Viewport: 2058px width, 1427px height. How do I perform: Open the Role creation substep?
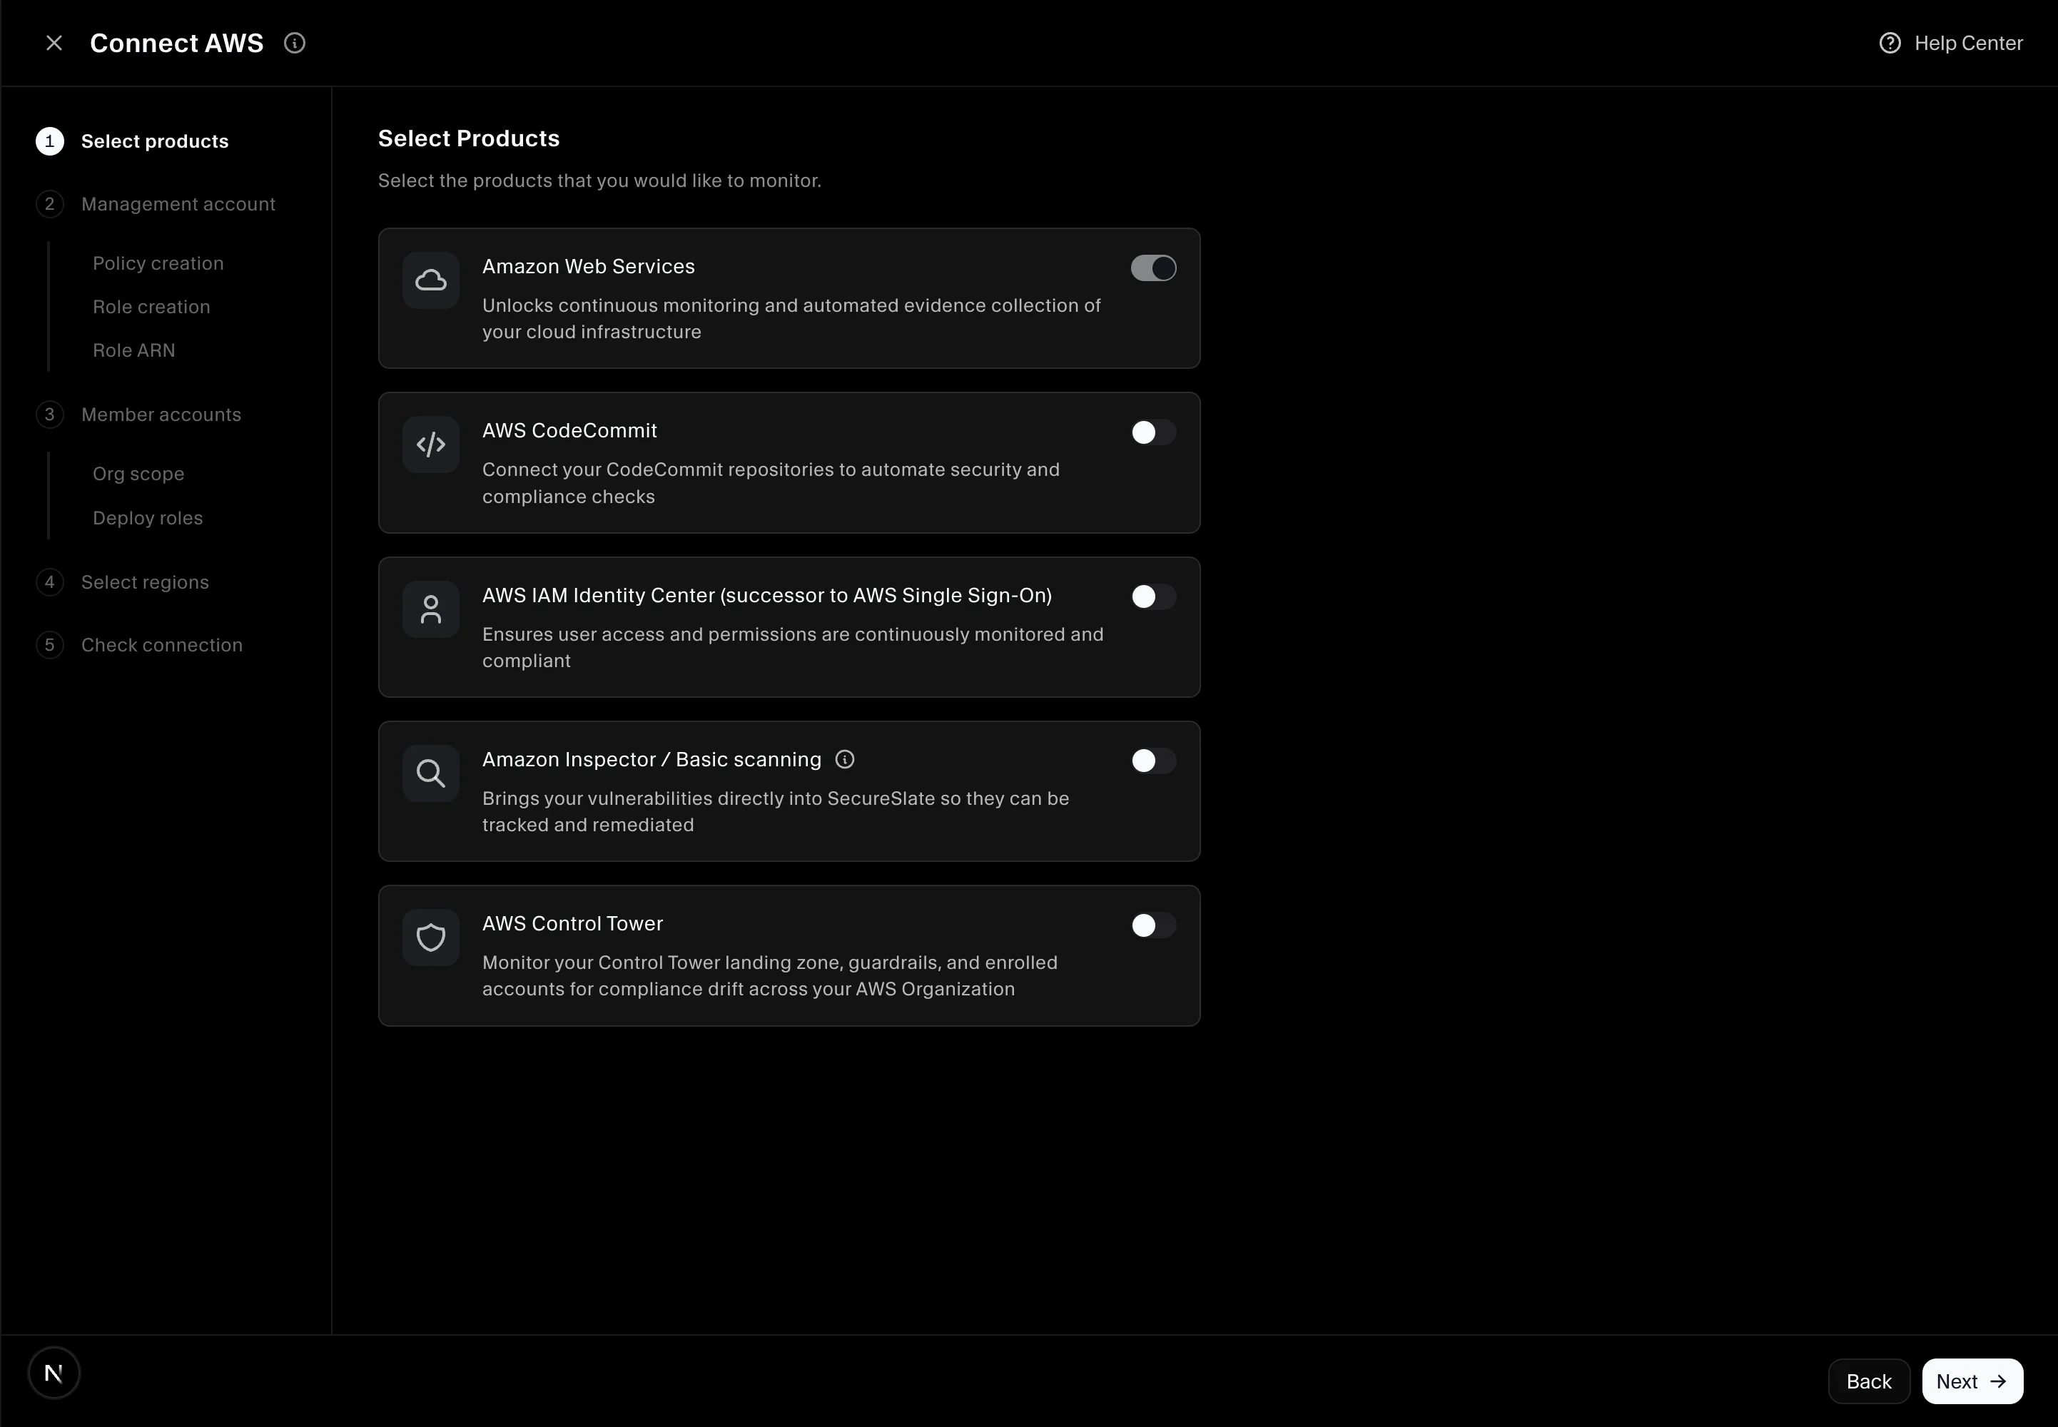[x=151, y=307]
